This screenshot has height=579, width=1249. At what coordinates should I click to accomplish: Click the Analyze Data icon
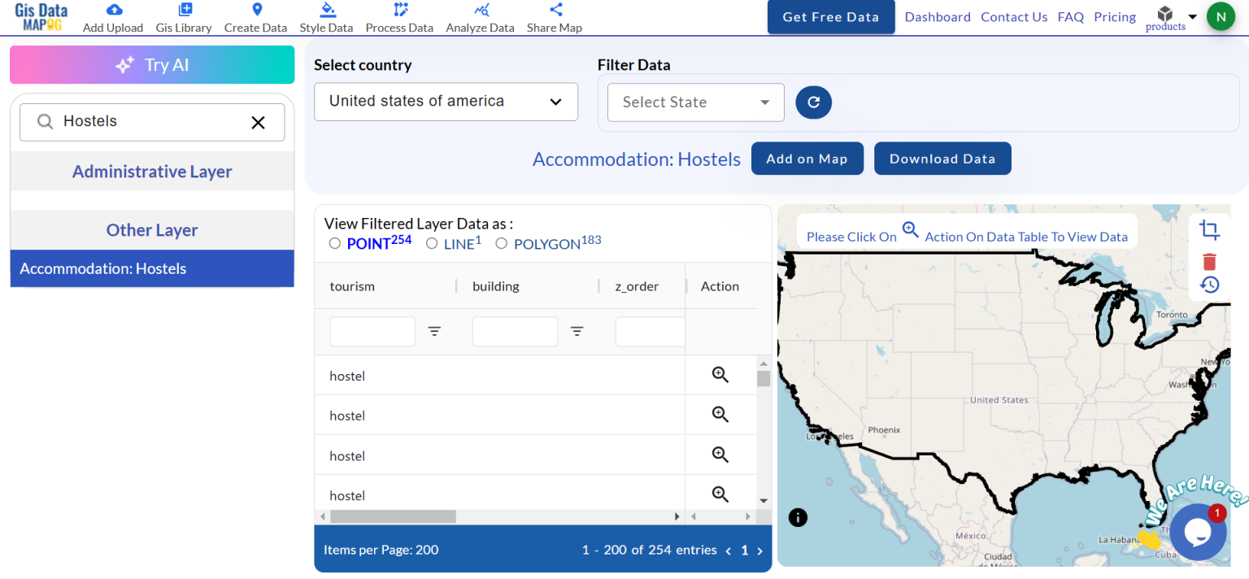coord(480,10)
